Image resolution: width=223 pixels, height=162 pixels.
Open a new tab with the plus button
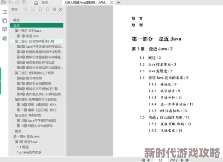[119, 3]
